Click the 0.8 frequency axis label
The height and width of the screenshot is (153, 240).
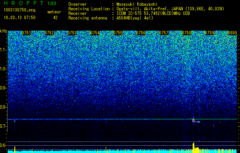click(3, 107)
